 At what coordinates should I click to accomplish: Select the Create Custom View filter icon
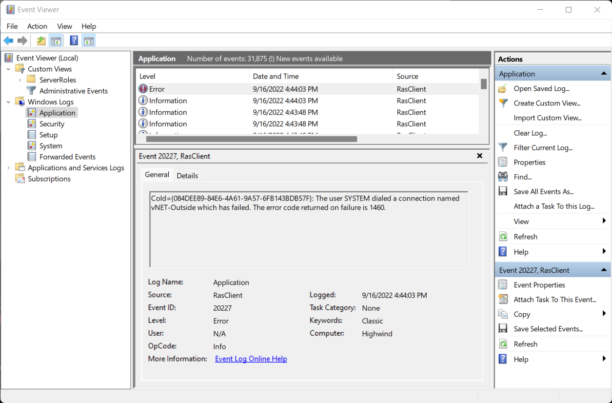(502, 103)
